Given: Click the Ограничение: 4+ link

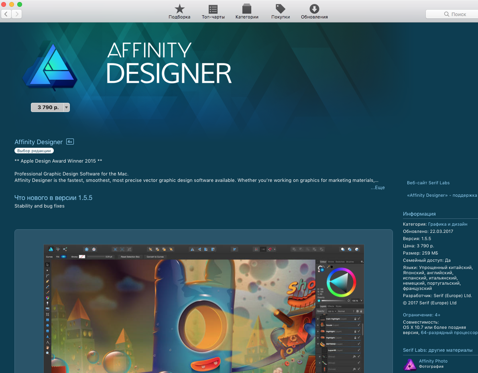Looking at the screenshot, I should (421, 315).
